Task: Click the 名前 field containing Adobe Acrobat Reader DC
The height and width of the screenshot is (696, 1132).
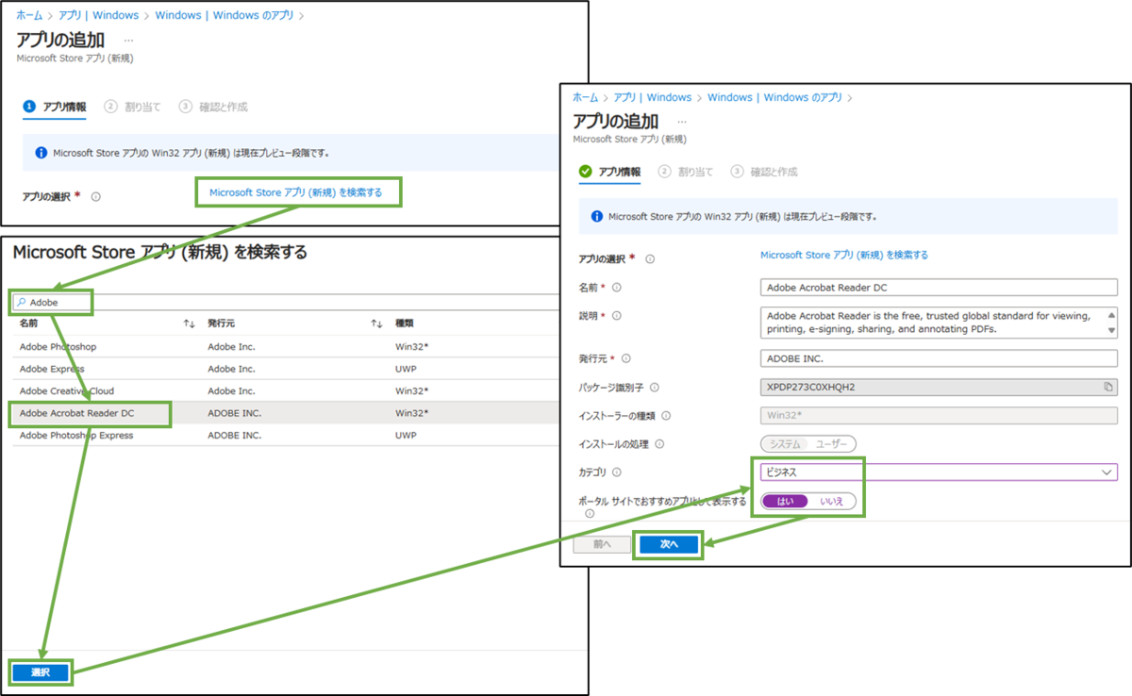Action: [939, 287]
